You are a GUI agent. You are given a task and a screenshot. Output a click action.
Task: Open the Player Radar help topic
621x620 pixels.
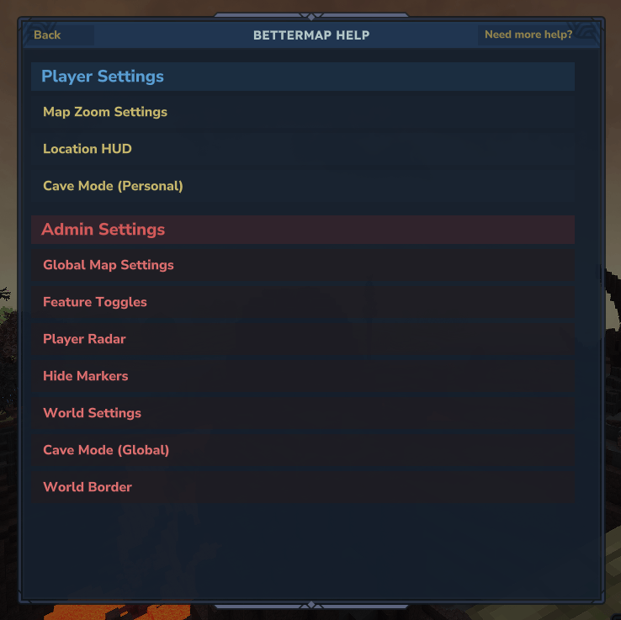[303, 339]
